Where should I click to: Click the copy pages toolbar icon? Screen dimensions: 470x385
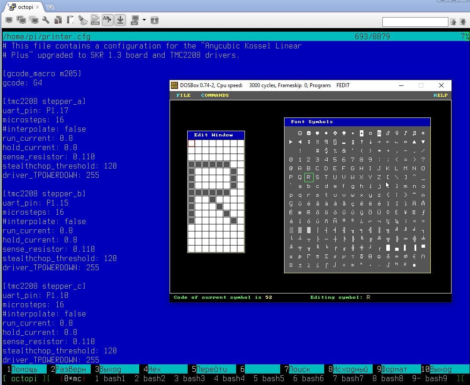(x=58, y=20)
